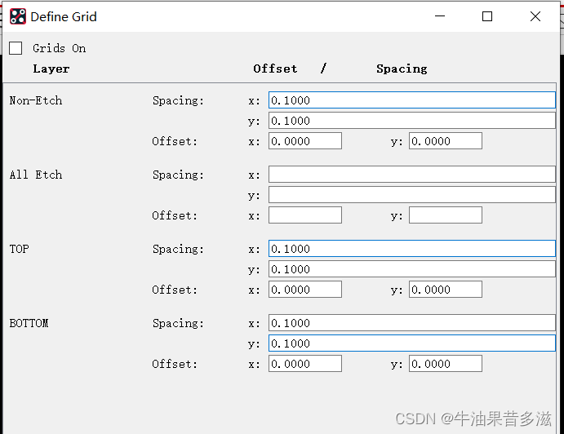Enable the Grids On checkbox

click(x=16, y=48)
